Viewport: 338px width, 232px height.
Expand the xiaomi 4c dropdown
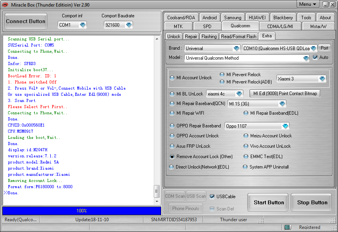[239, 93]
